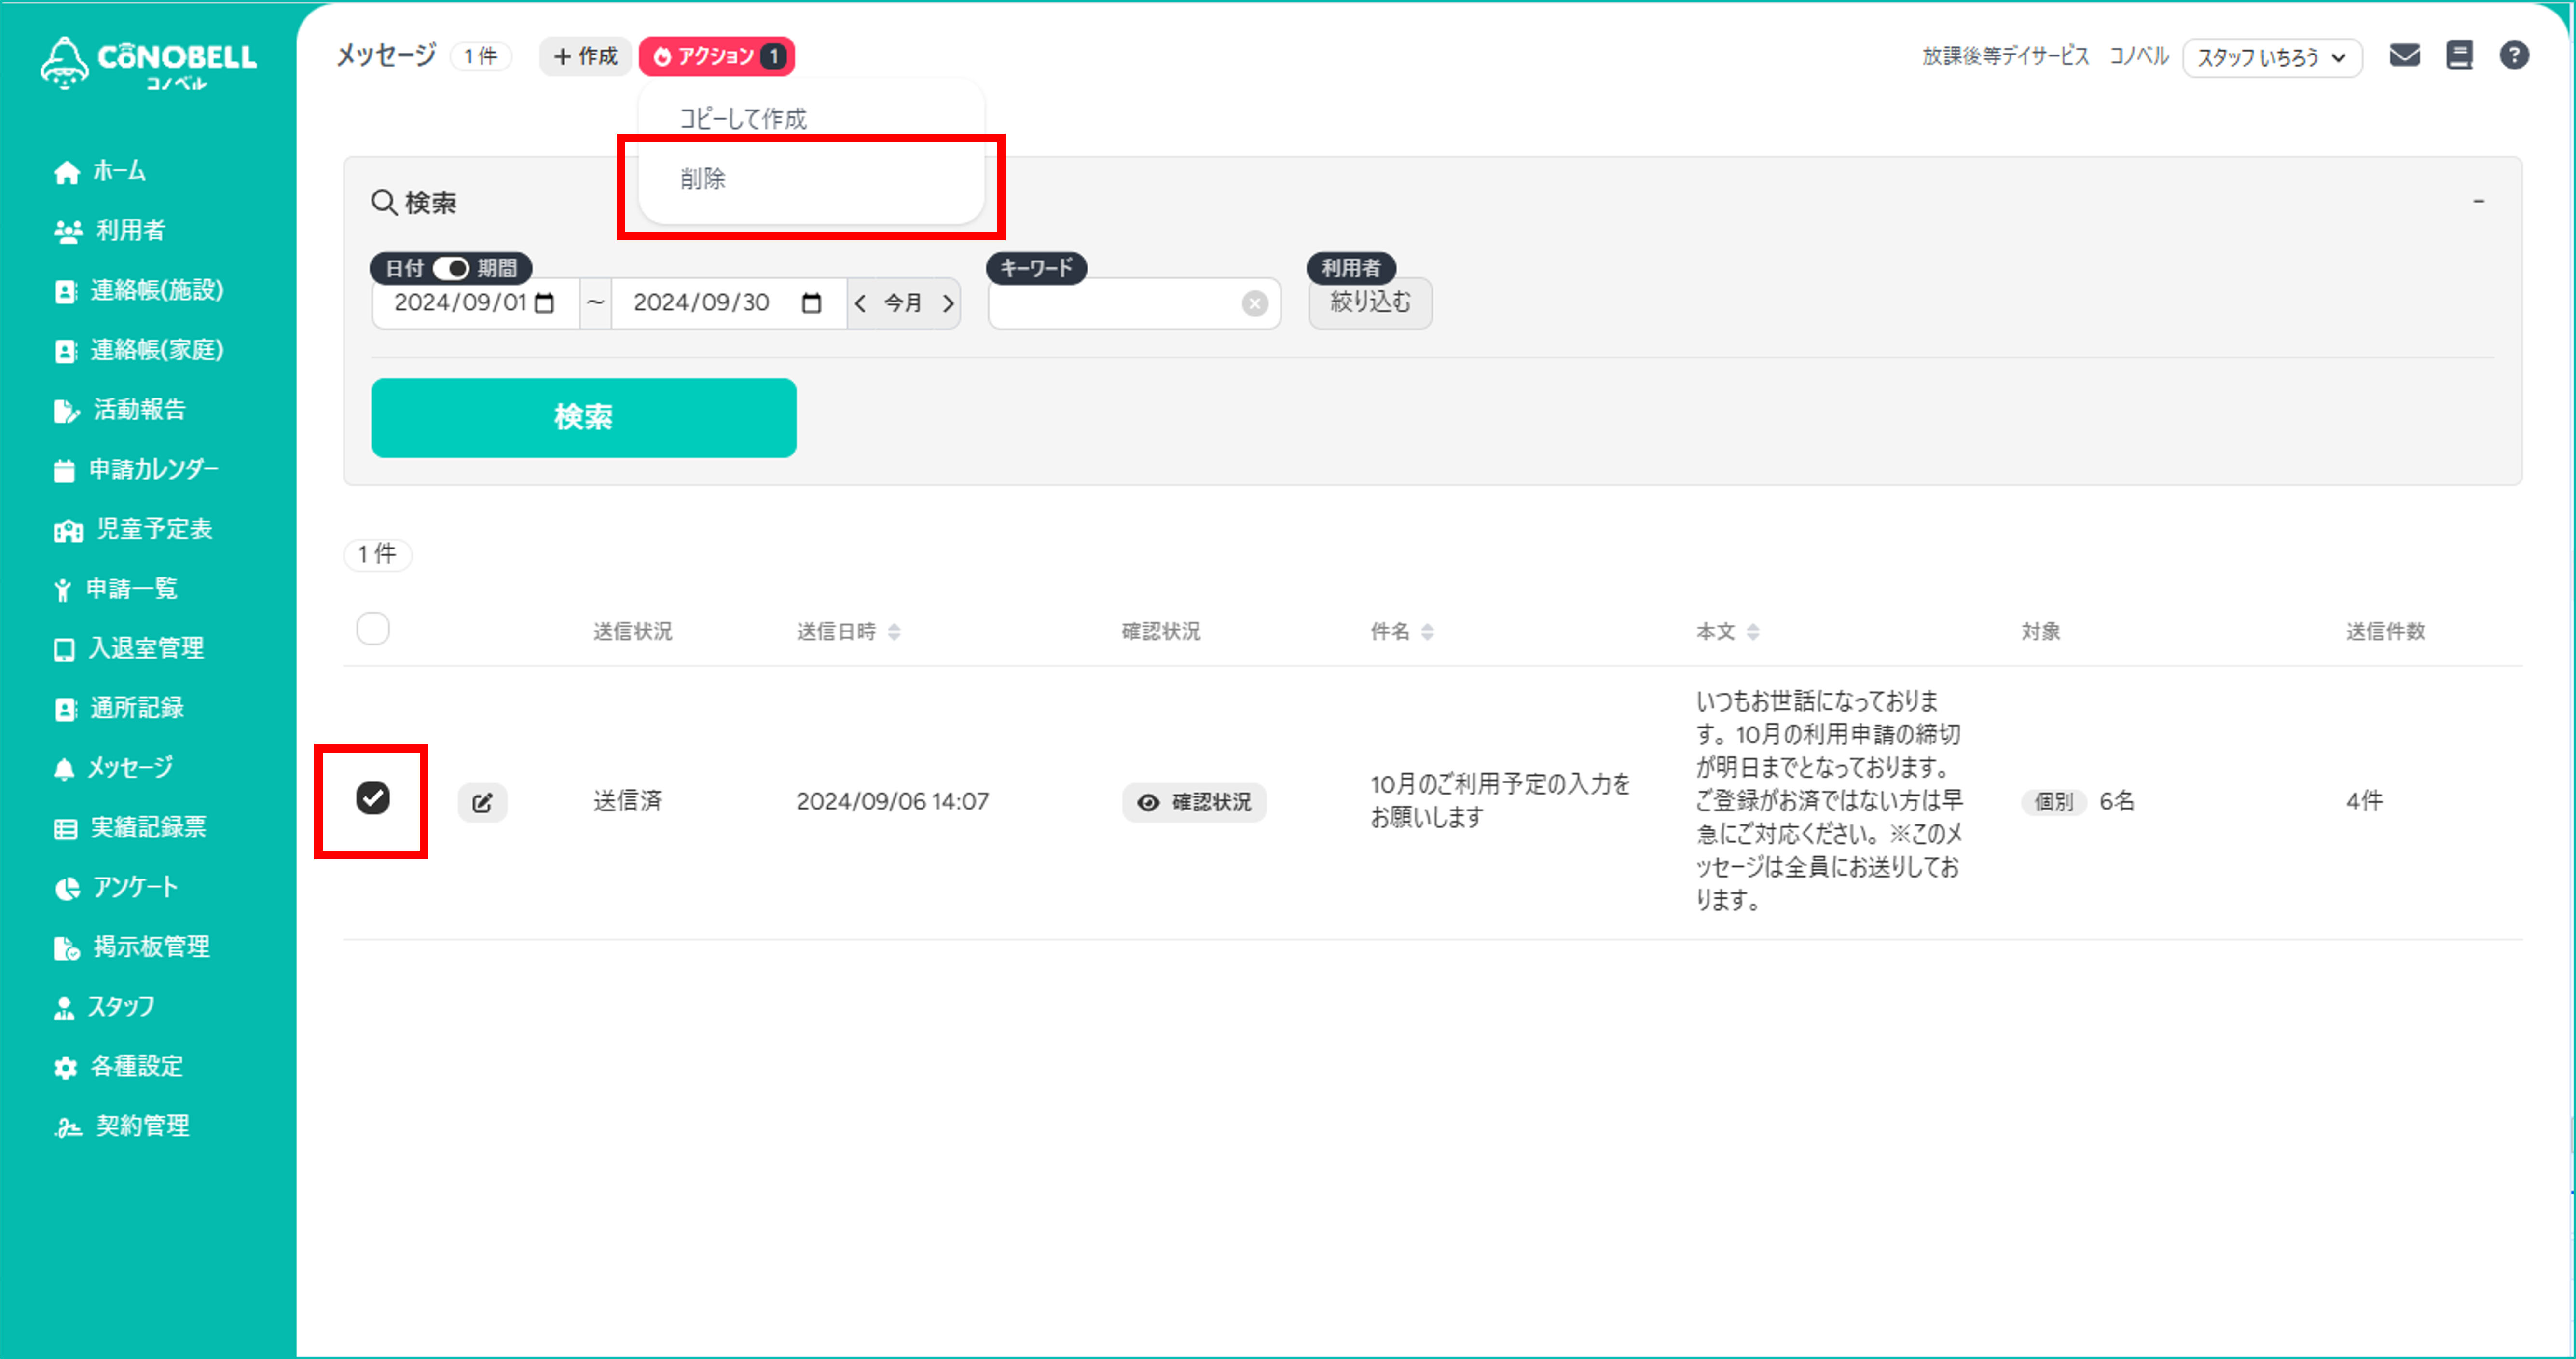Click the 個別 target badge

[x=2054, y=802]
